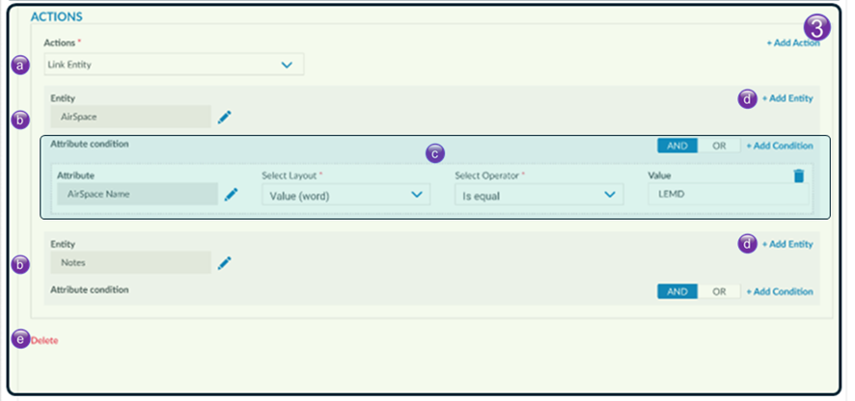
Task: Click the Add Action link
Action: coord(793,43)
